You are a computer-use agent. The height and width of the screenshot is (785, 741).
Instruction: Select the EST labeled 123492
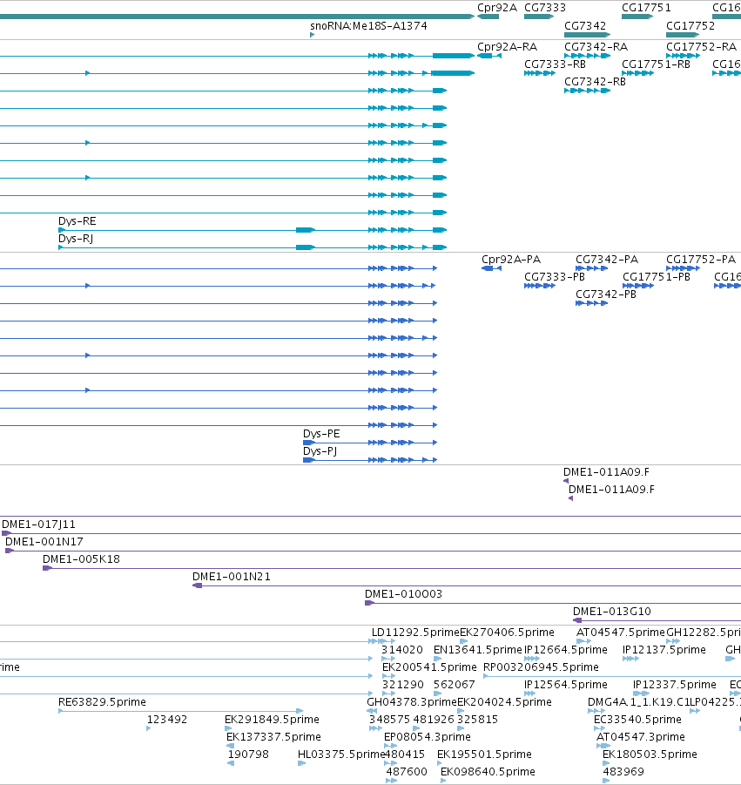[167, 720]
